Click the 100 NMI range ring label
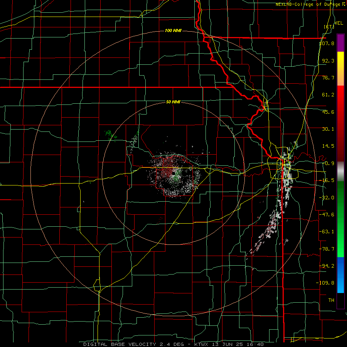 173,30
